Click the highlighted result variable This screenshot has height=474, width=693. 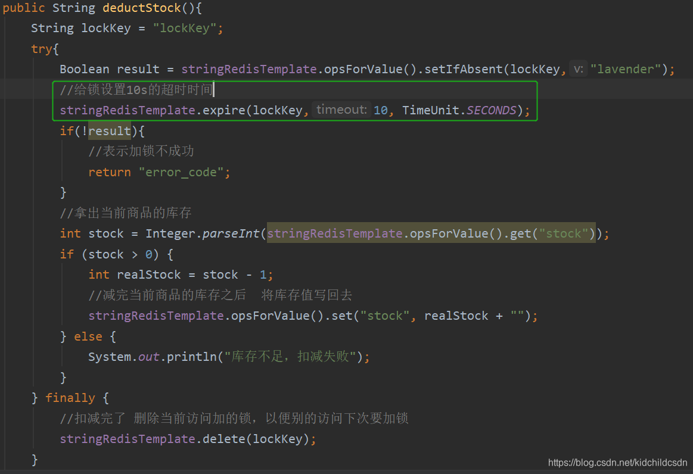tap(110, 131)
